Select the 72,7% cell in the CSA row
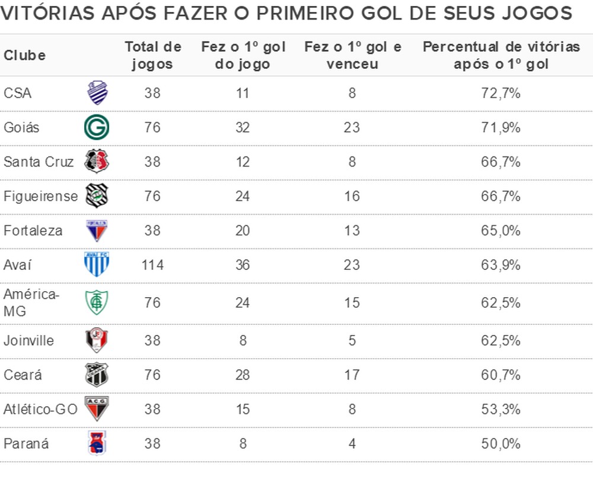The image size is (593, 488). point(501,93)
